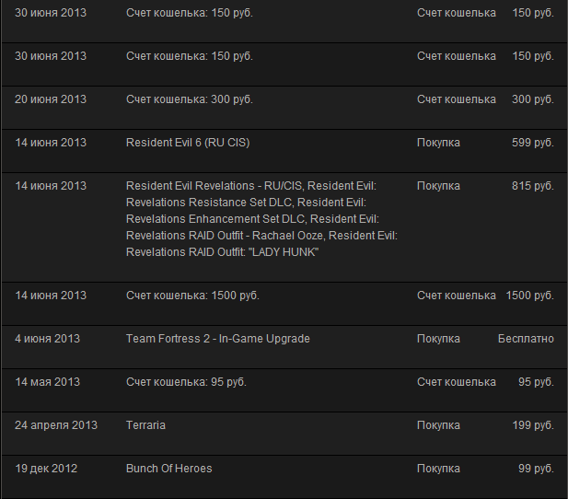Select the 1500 руб. wallet funding row
This screenshot has height=499, width=568.
coord(284,304)
